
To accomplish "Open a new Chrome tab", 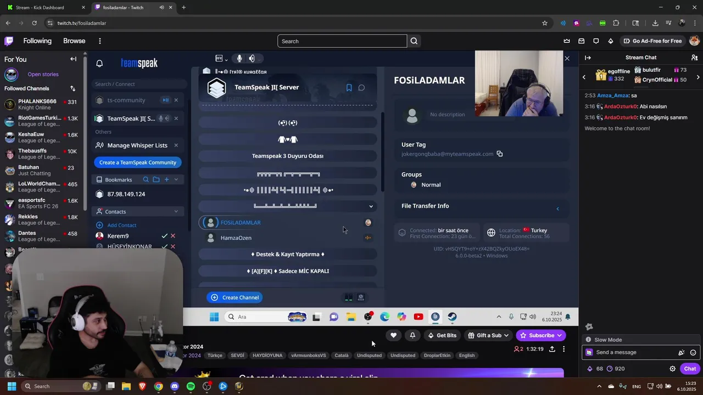I will (x=183, y=8).
